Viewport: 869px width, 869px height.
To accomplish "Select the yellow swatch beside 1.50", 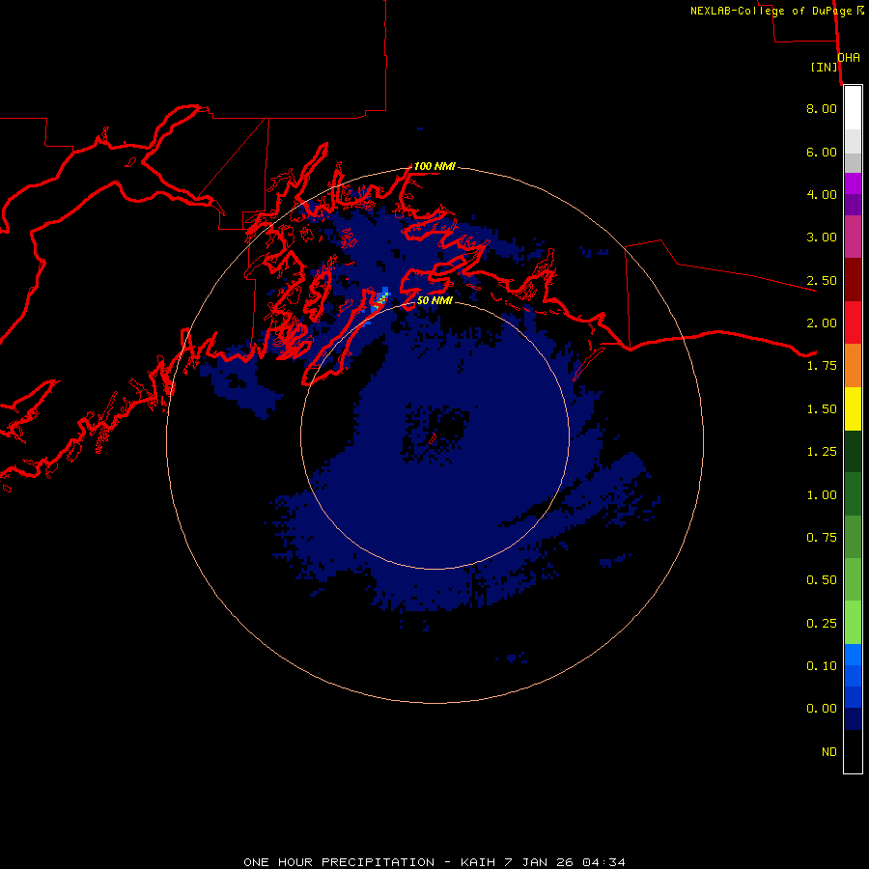I will [853, 408].
